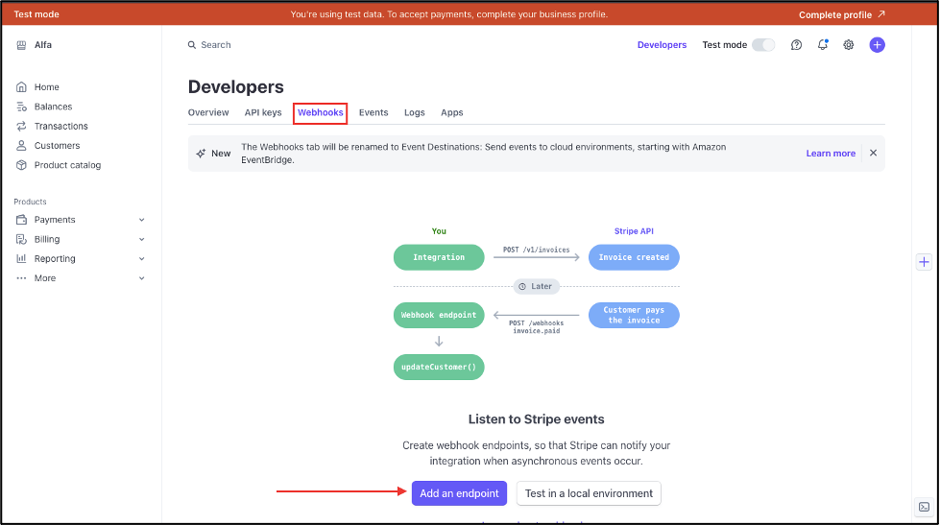Click the updateCustomer() diagram node
This screenshot has width=940, height=525.
(439, 367)
